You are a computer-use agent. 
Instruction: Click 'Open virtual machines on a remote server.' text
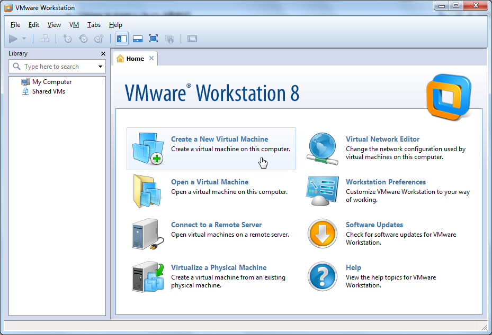point(230,235)
